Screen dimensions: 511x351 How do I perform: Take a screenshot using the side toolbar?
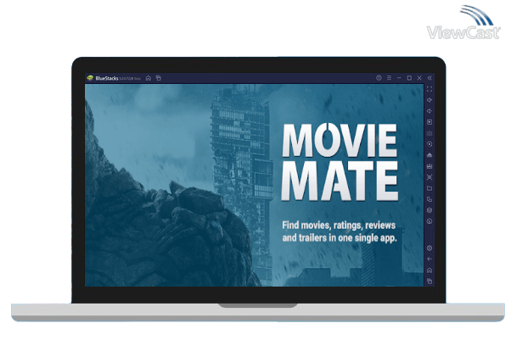tap(430, 177)
